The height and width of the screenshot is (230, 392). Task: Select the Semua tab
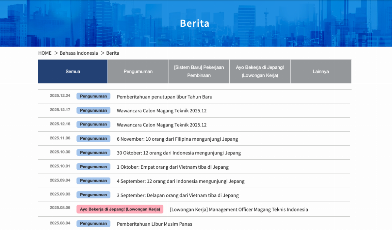click(x=73, y=72)
